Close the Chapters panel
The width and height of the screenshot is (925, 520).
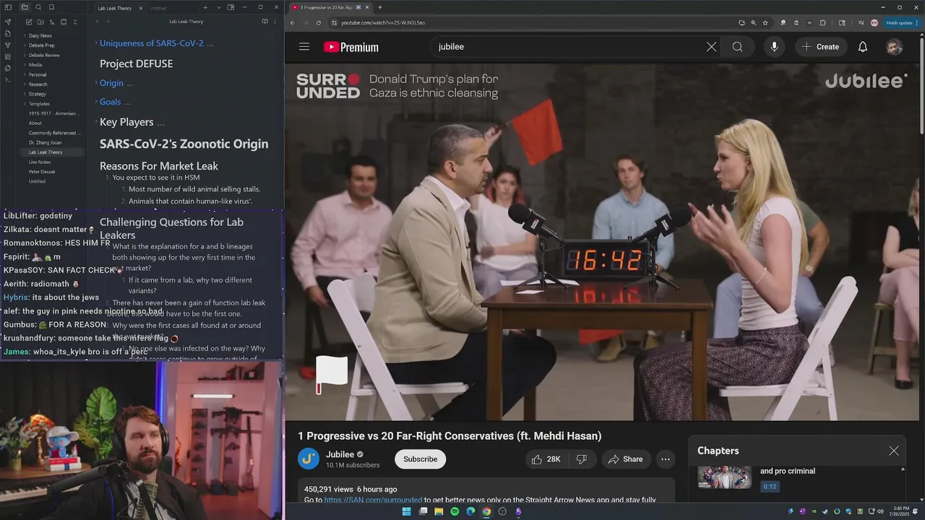[x=893, y=451]
